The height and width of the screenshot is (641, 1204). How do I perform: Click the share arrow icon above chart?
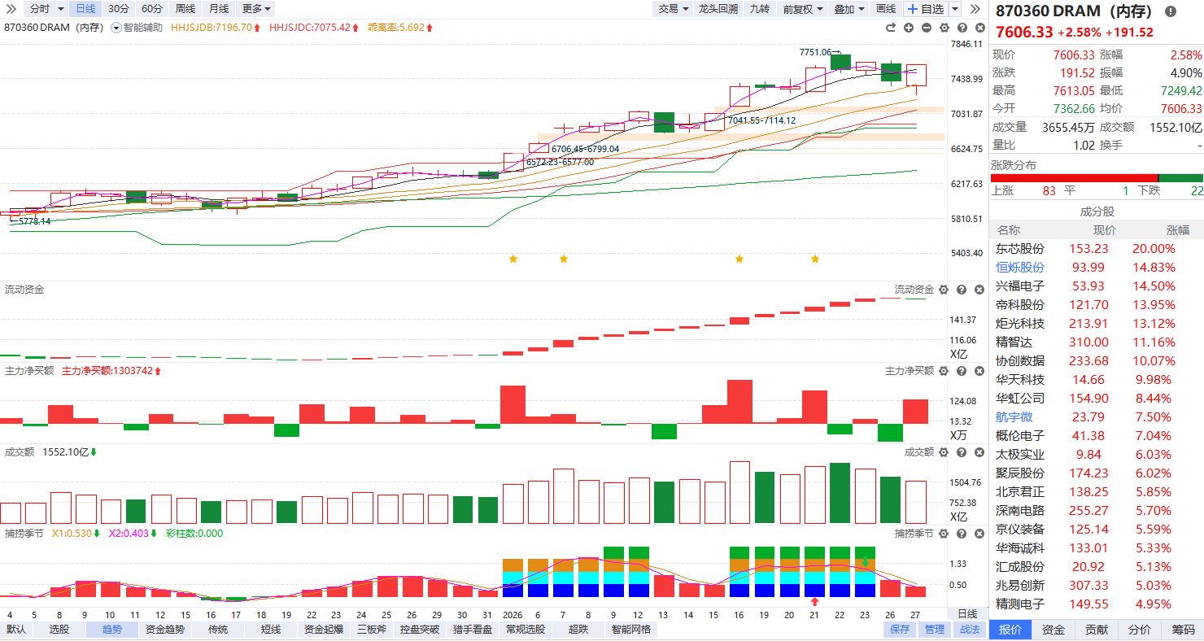coord(891,28)
